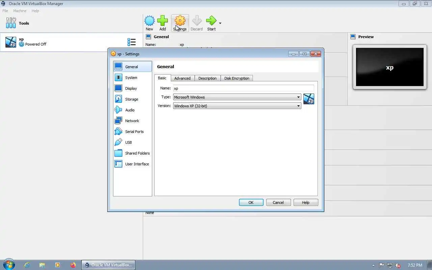Click the Name field containing xp
The height and width of the screenshot is (270, 432).
point(243,88)
